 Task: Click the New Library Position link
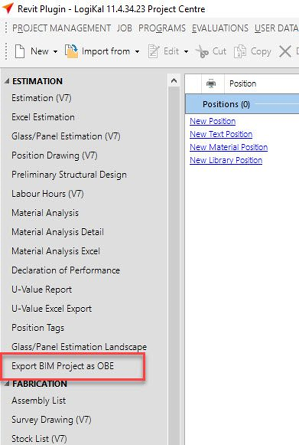coord(226,160)
